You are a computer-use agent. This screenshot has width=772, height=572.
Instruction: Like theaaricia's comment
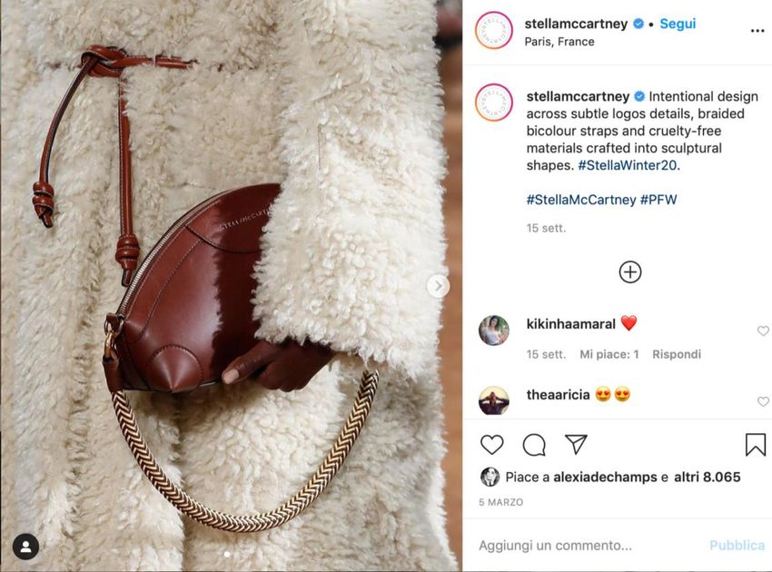tap(763, 401)
